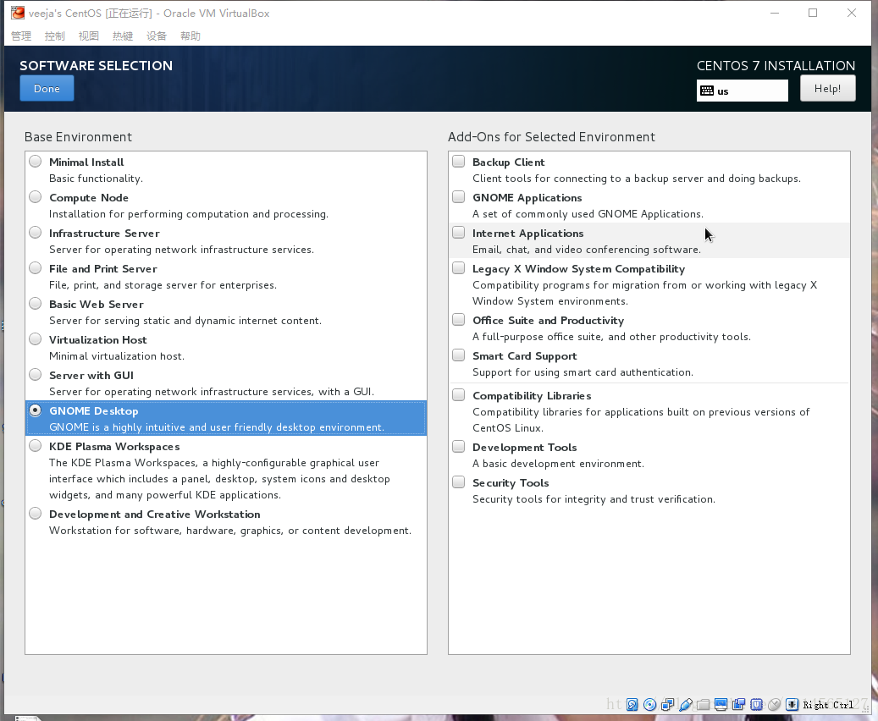This screenshot has width=878, height=721.
Task: Click 'Email, chat, and video conferencing software.' text
Action: click(587, 250)
